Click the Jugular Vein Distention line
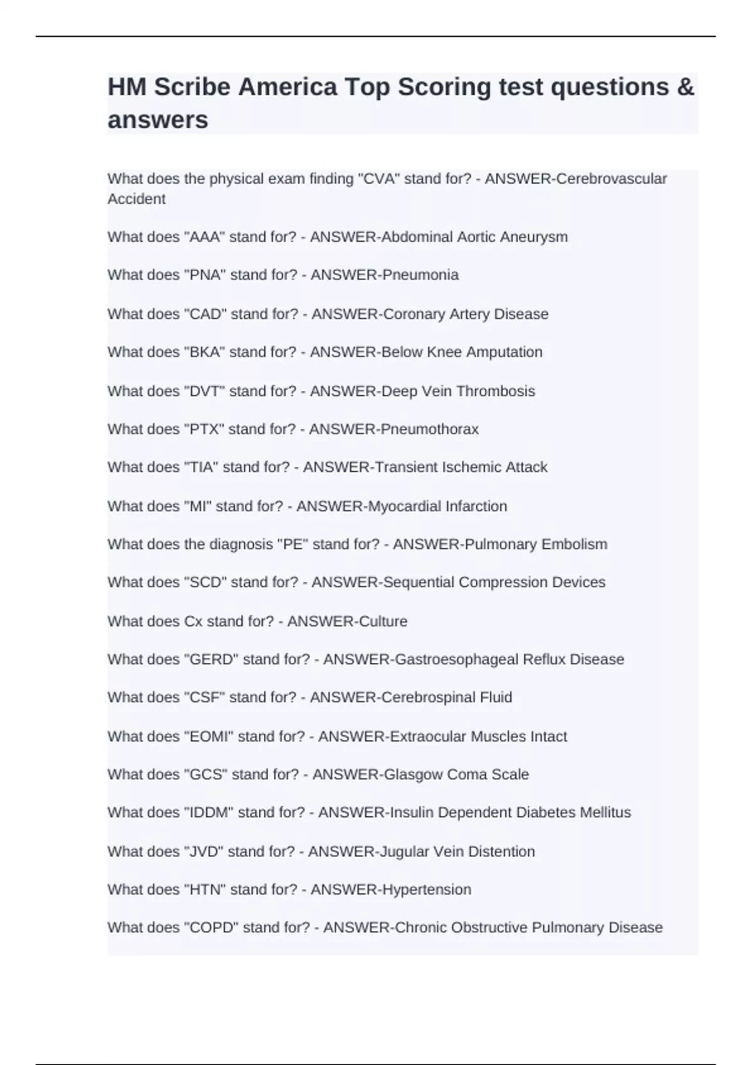752x1065 pixels. [321, 852]
